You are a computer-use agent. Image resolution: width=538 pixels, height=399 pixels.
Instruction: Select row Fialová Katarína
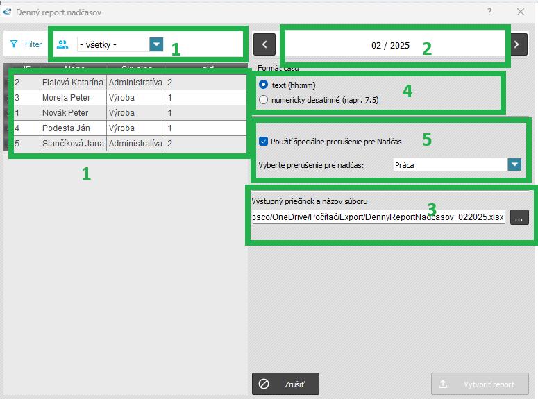(x=72, y=83)
